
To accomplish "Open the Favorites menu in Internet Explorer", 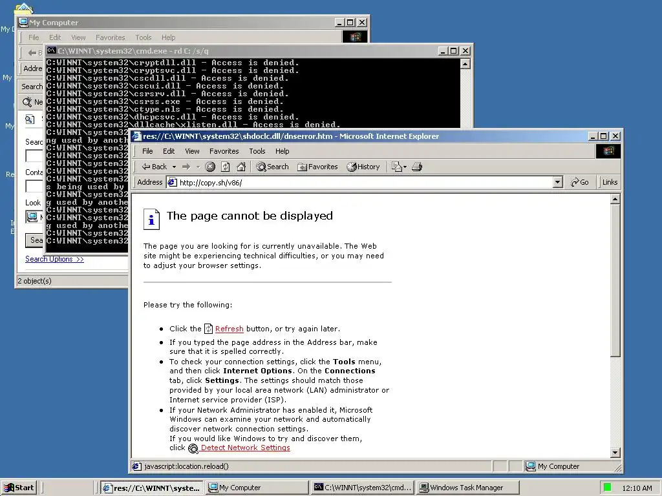I will (224, 151).
